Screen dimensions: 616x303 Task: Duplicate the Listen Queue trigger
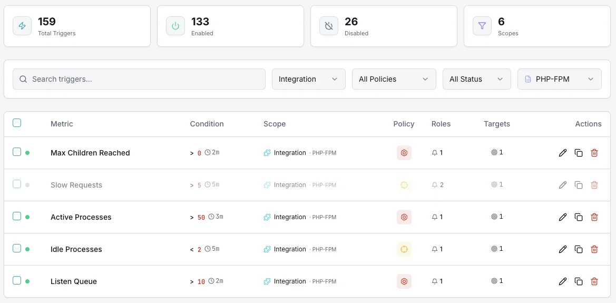pyautogui.click(x=578, y=281)
